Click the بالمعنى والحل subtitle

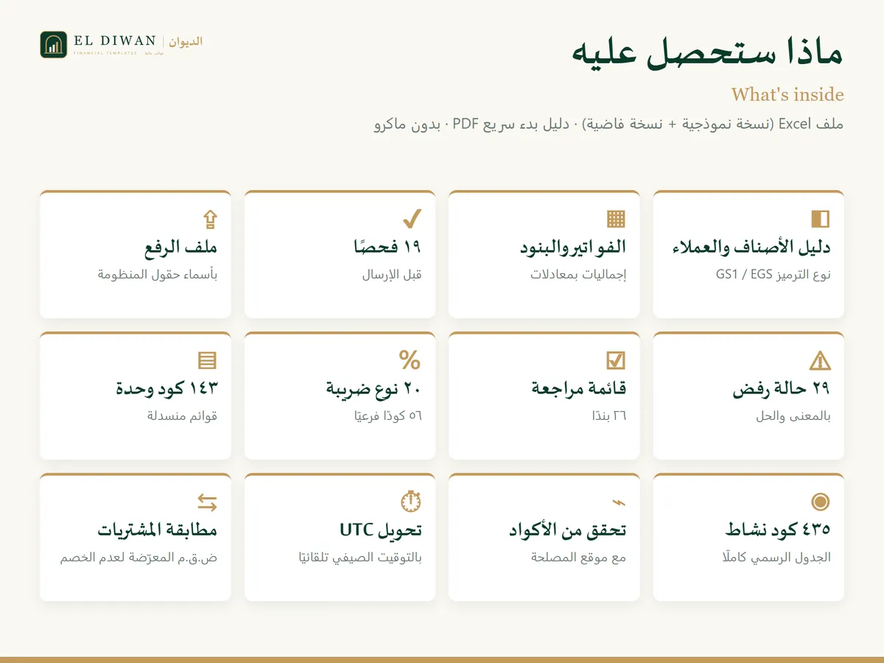793,416
